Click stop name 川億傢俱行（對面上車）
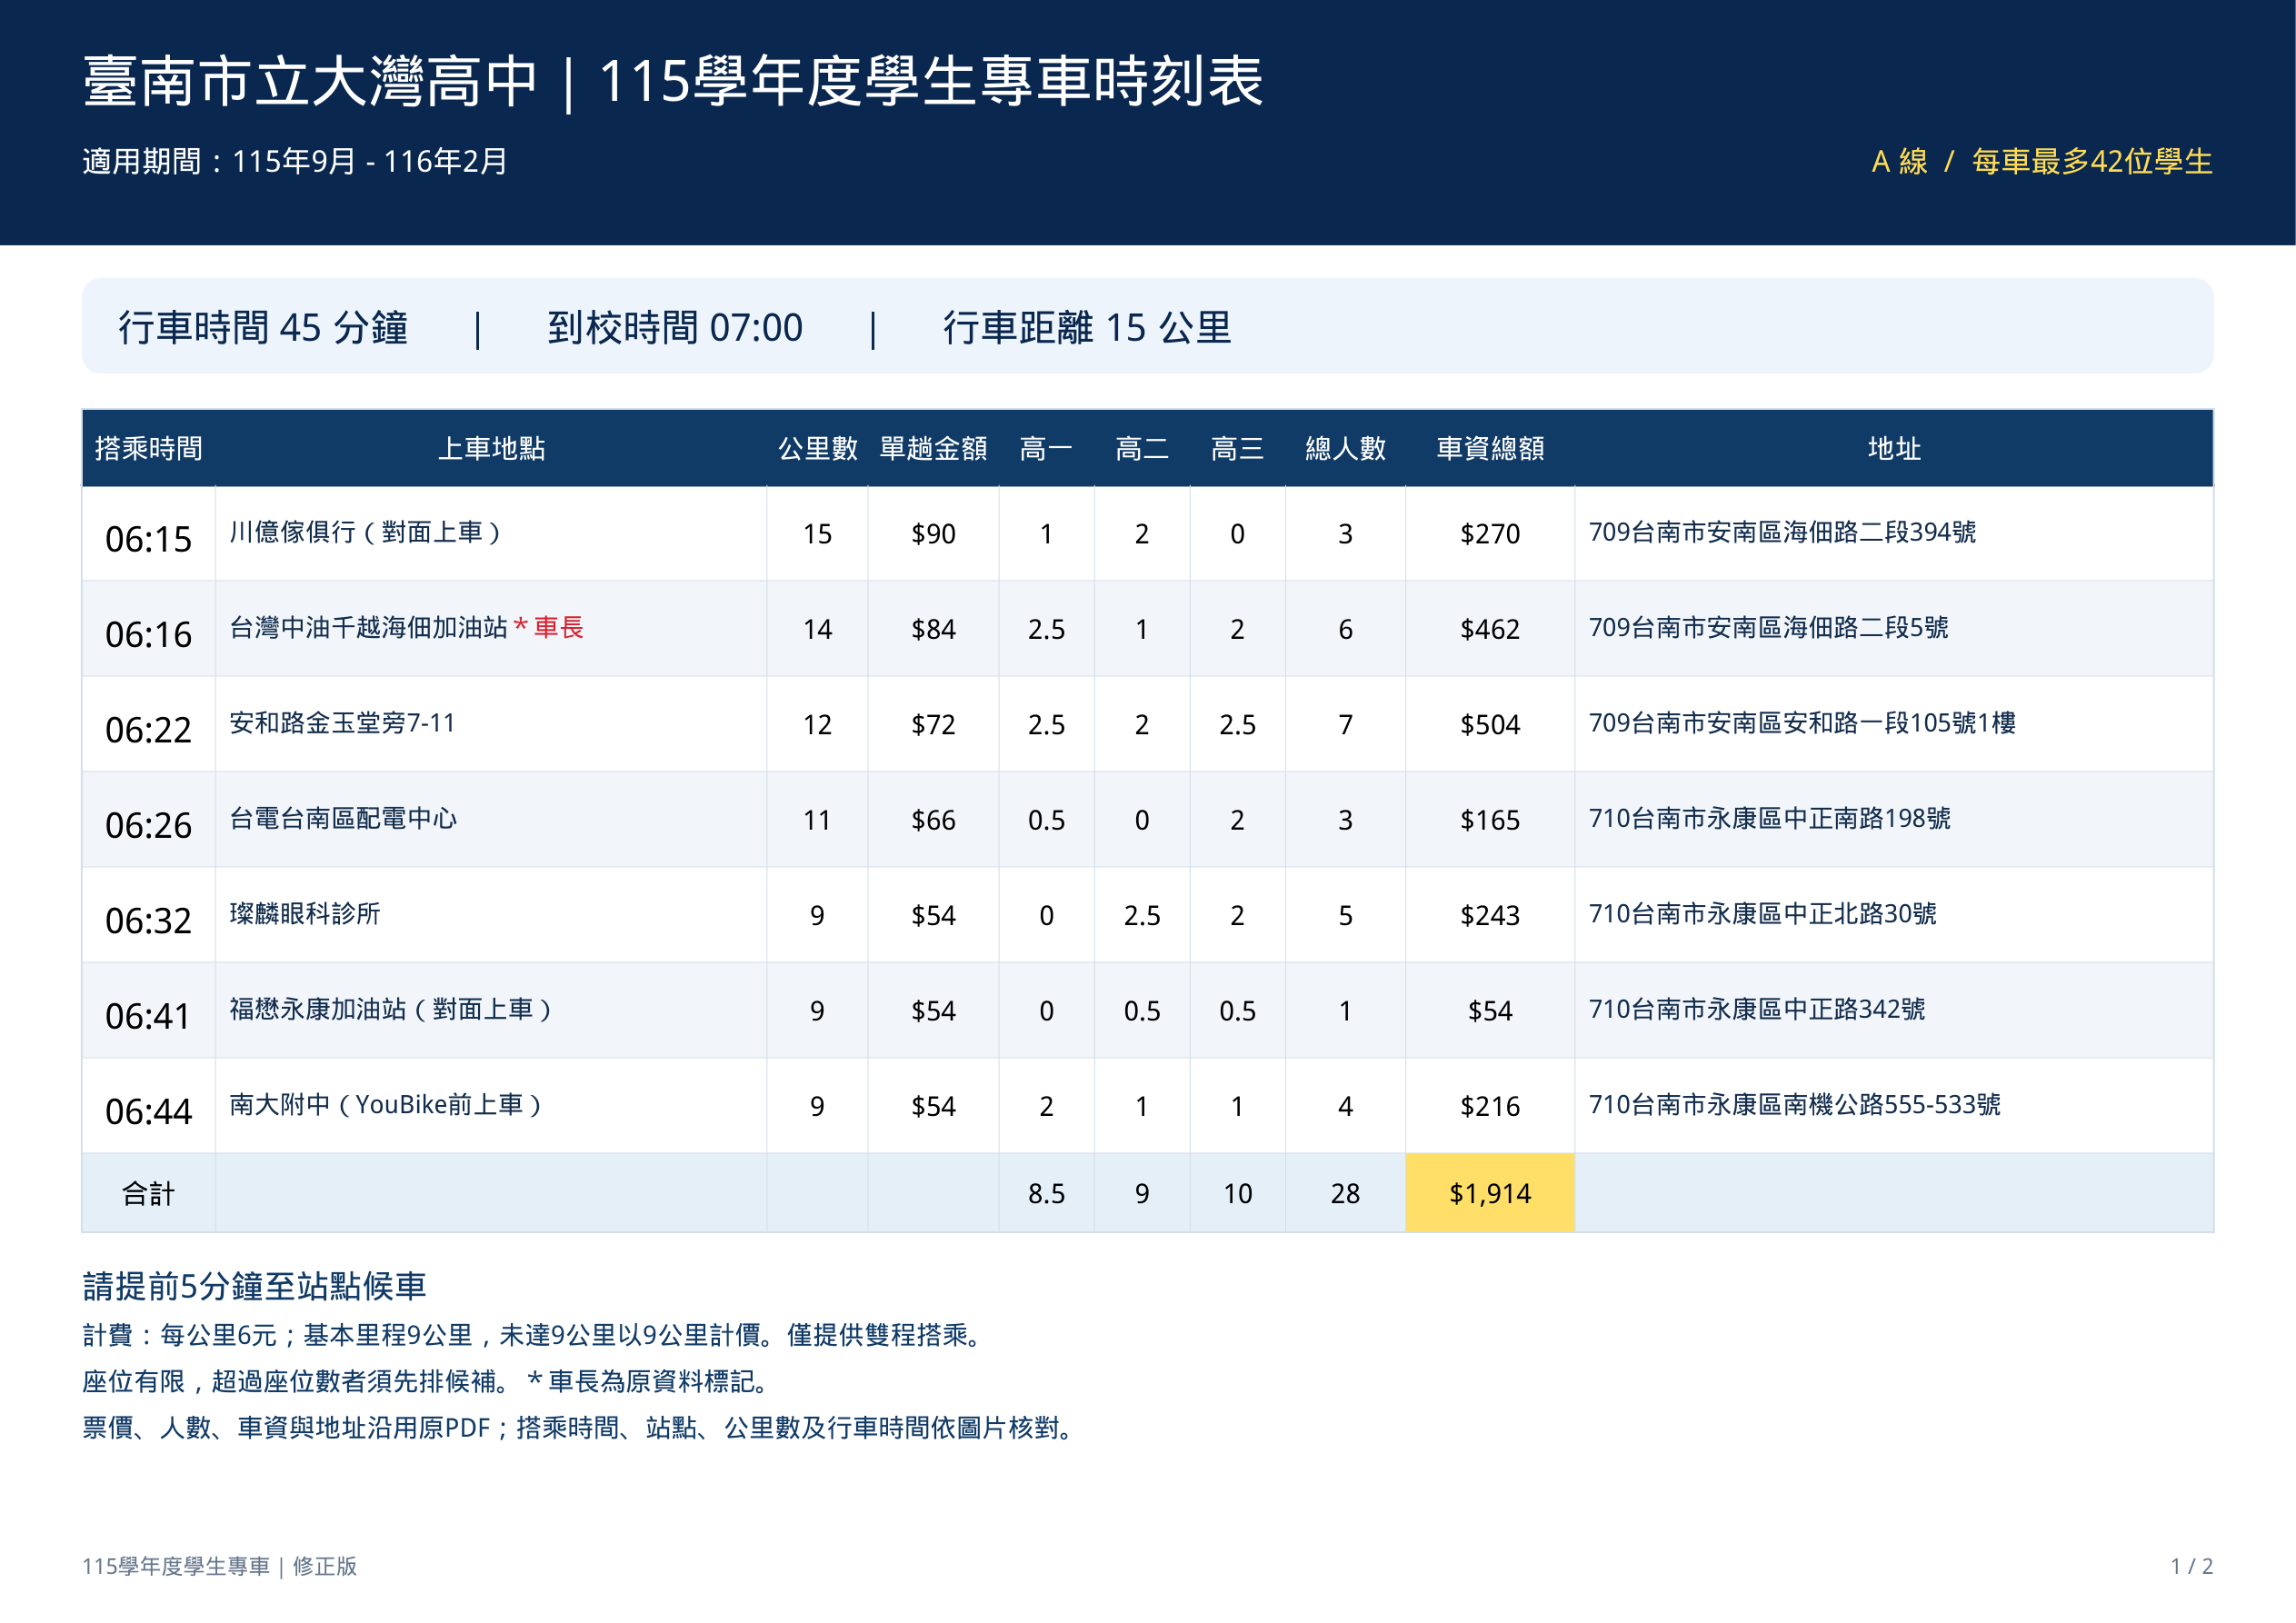 368,532
